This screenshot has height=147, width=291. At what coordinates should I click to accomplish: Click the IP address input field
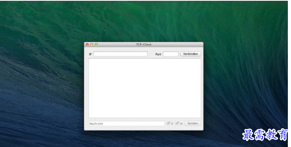click(120, 54)
